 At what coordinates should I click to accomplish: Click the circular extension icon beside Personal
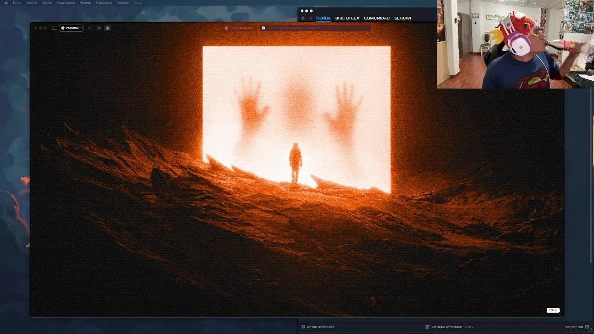90,28
